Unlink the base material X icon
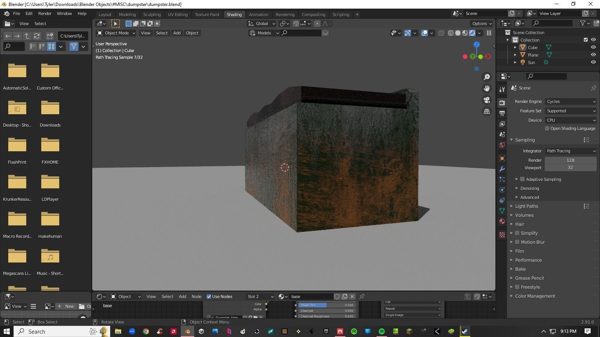 (x=352, y=297)
